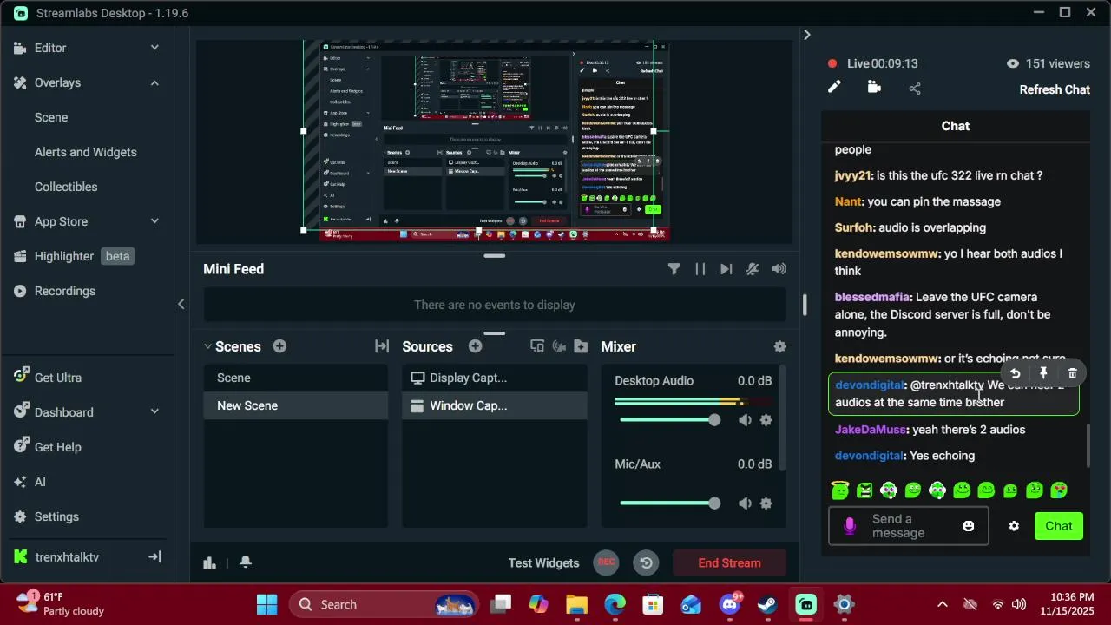Expand the App Store sidebar chevron
The image size is (1111, 625).
(154, 221)
